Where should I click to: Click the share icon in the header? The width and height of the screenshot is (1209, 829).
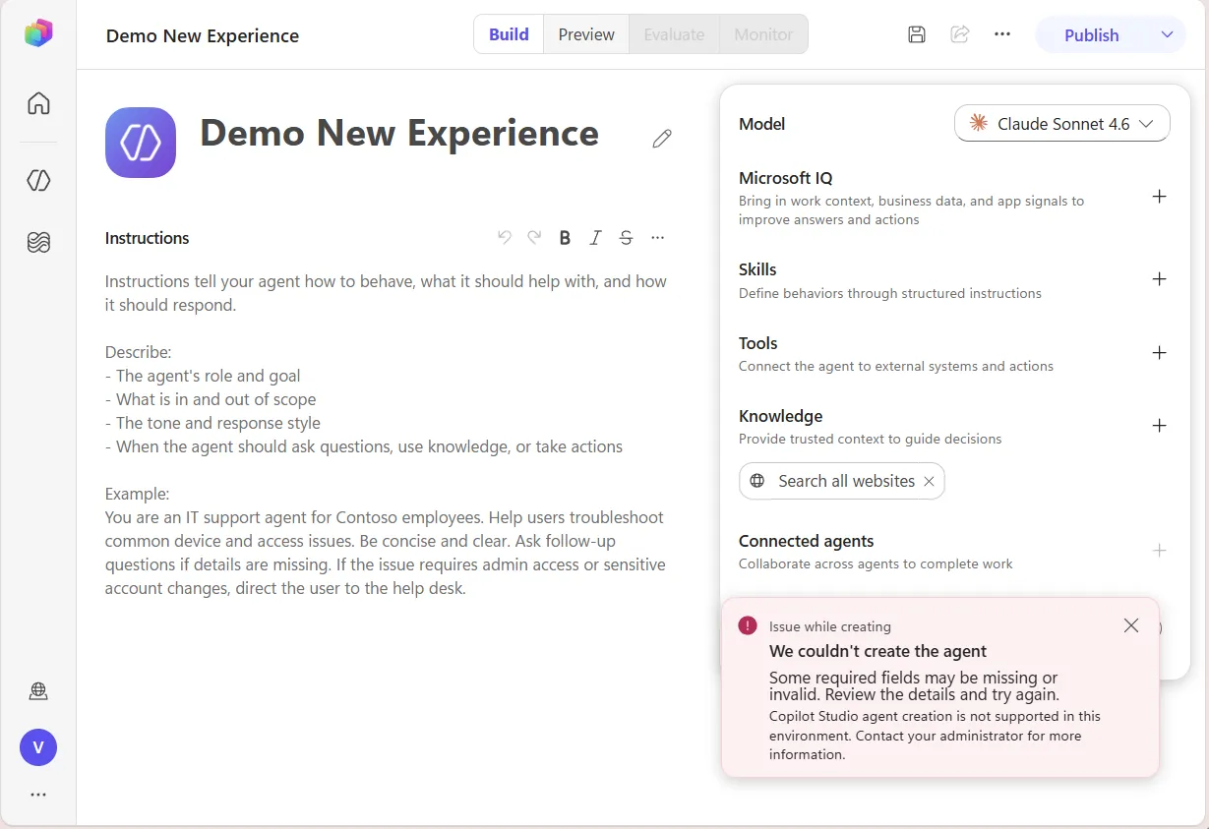pyautogui.click(x=959, y=34)
